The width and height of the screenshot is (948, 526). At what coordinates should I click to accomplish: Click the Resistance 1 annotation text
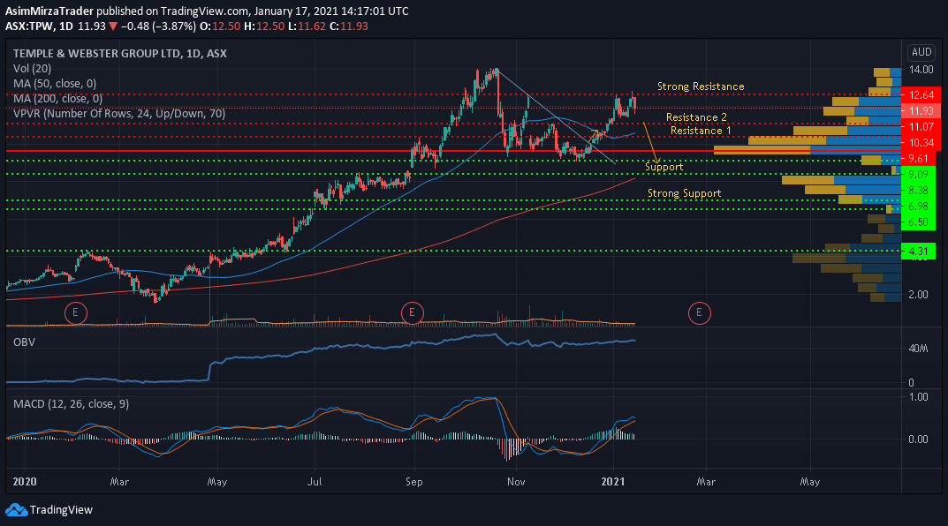click(x=701, y=131)
